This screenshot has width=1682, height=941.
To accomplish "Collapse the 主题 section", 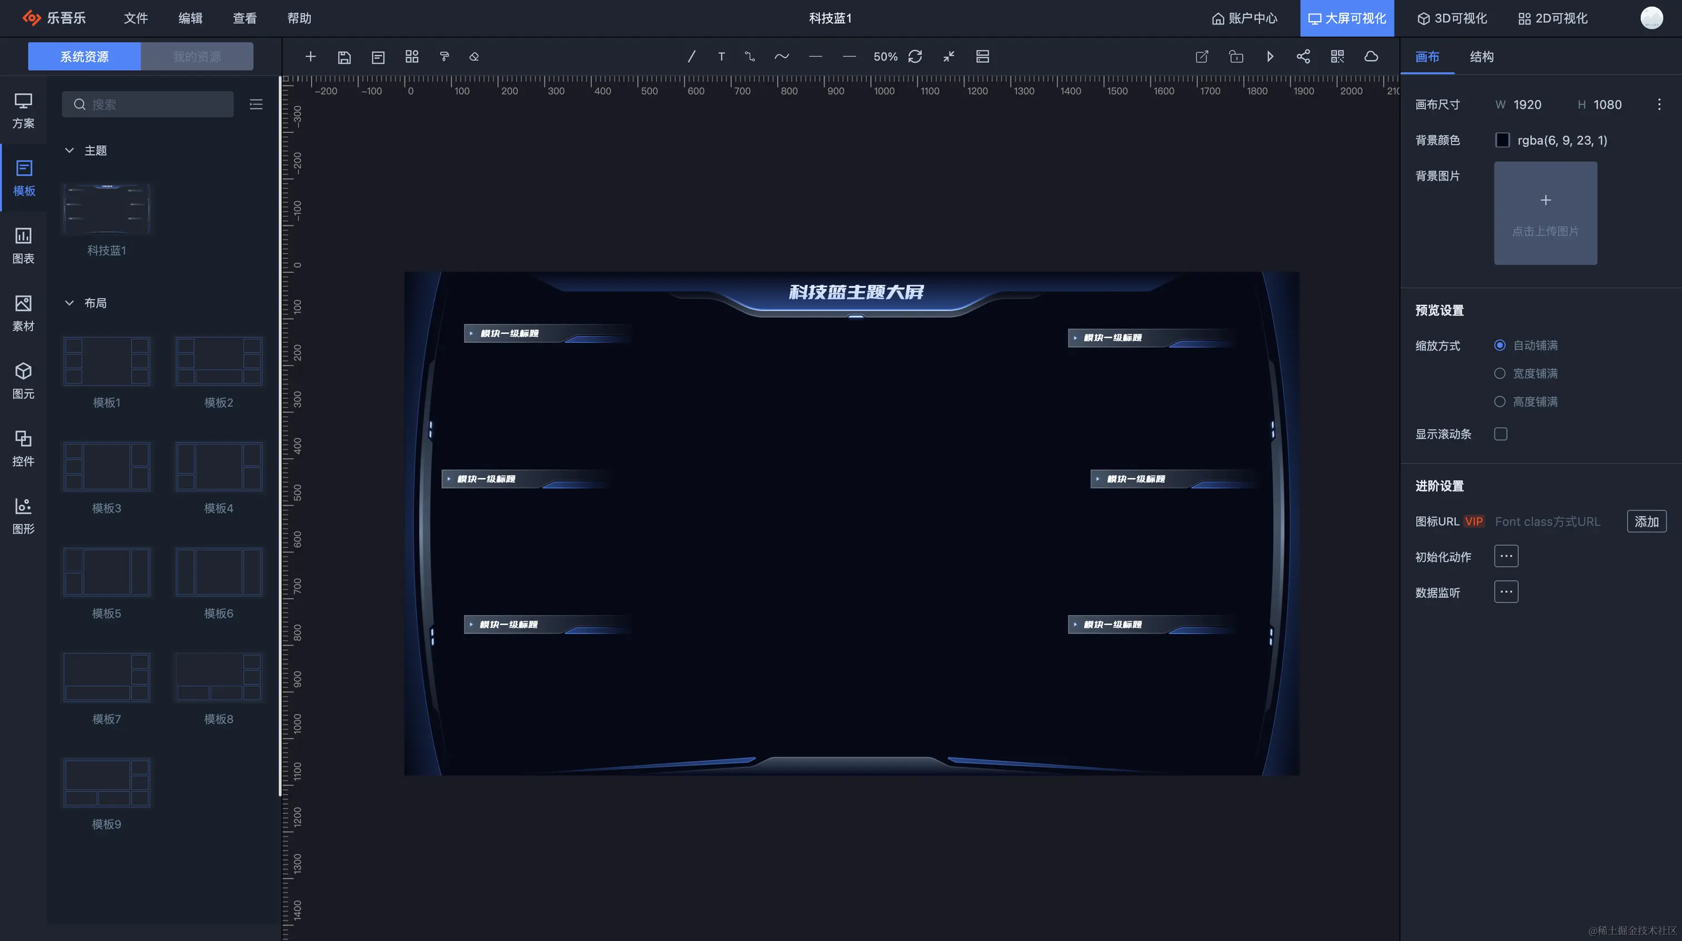I will [x=69, y=150].
